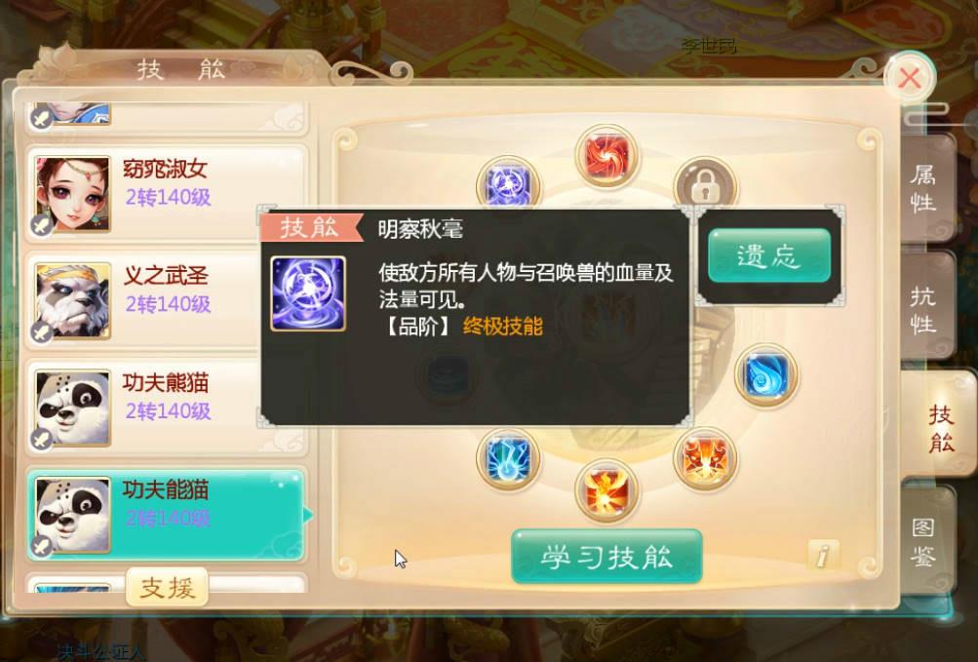
Task: Switch to the 属性 attributes tab
Action: [x=924, y=188]
